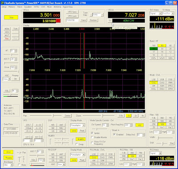This screenshot has height=169, width=178.
Task: Toggle the red Rec record button
Action: [7, 38]
